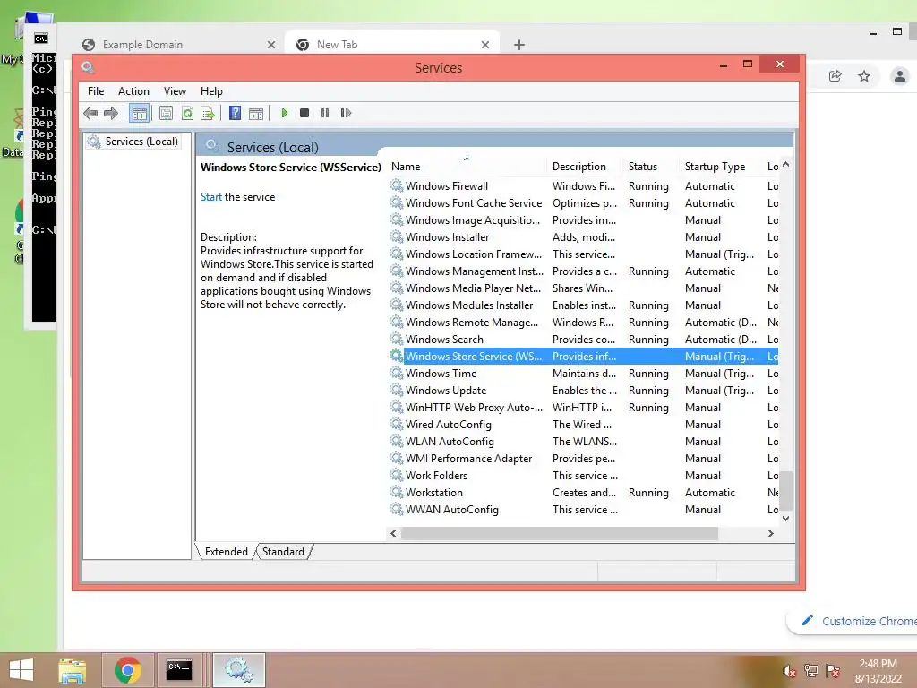Open File Explorer from the taskbar
Image resolution: width=917 pixels, height=688 pixels.
tap(73, 670)
